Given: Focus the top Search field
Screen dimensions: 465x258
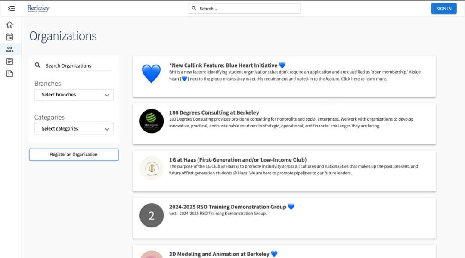Looking at the screenshot, I should [x=245, y=9].
